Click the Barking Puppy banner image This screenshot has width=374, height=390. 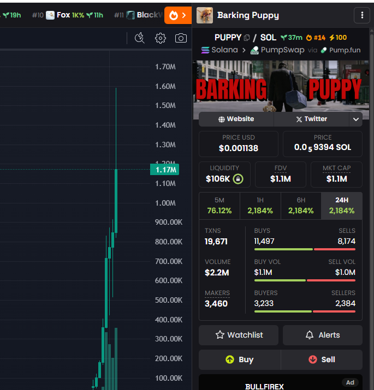281,87
